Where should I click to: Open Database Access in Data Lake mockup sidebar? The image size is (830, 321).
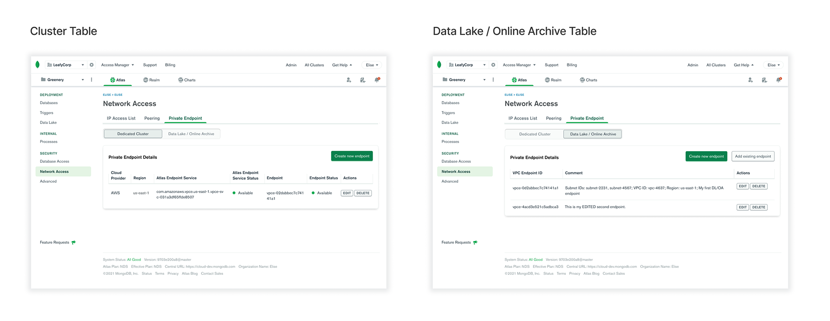coord(456,162)
